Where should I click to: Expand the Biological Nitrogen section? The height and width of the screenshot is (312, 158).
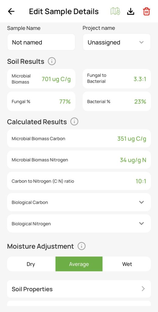click(x=79, y=223)
